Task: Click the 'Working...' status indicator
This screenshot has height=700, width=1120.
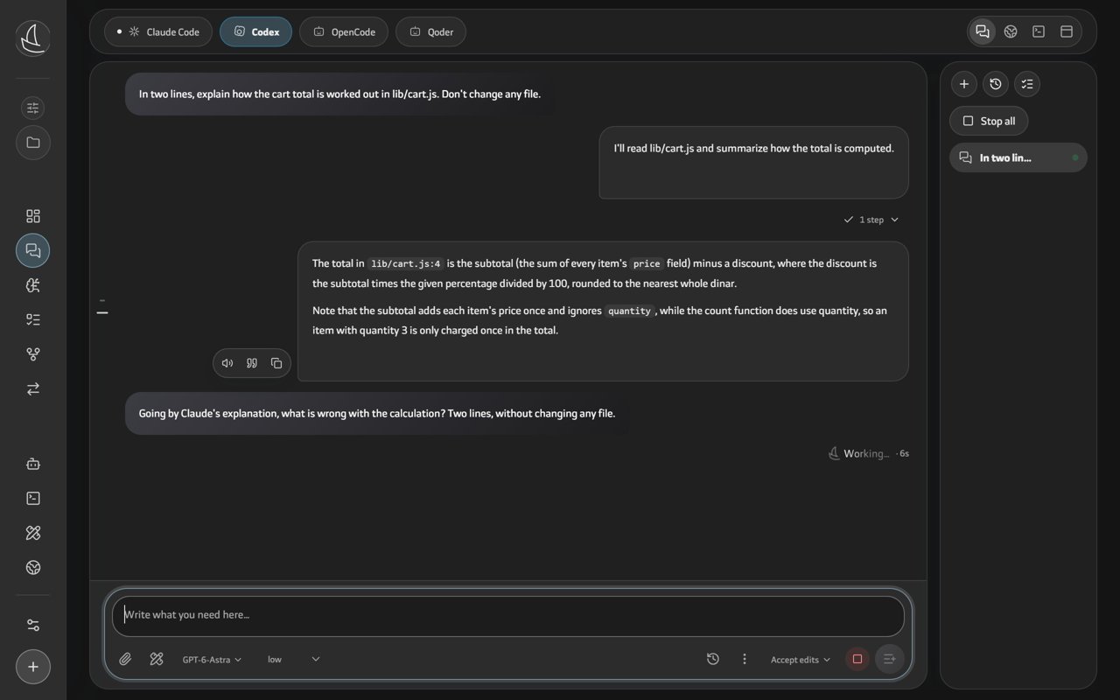Action: point(868,453)
